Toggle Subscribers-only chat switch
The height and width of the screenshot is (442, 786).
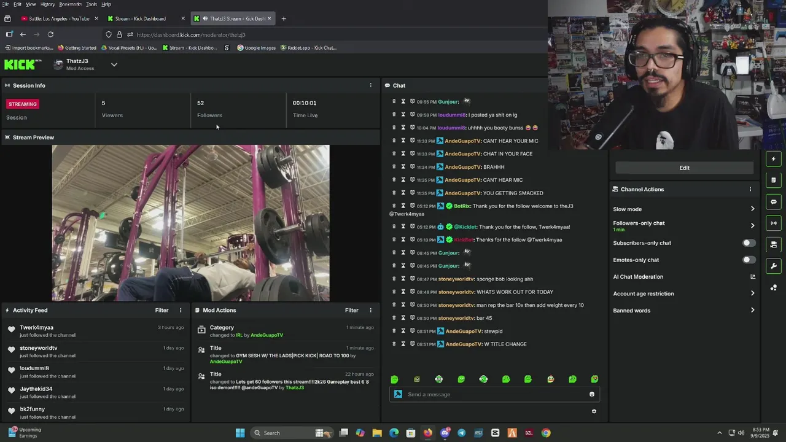[749, 243]
